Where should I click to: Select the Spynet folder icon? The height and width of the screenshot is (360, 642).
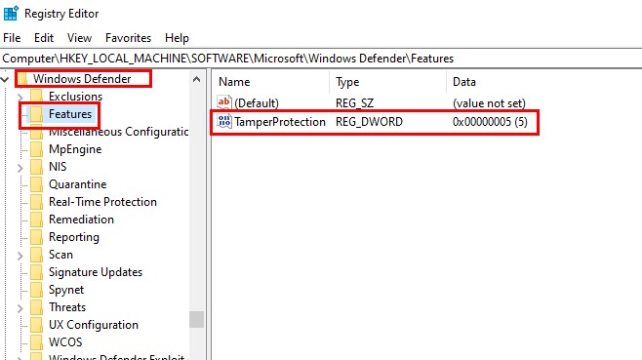(36, 290)
